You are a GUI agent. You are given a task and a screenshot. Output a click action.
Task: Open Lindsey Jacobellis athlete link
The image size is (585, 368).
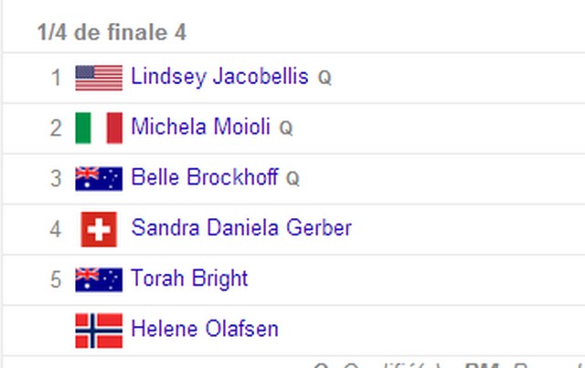[219, 78]
